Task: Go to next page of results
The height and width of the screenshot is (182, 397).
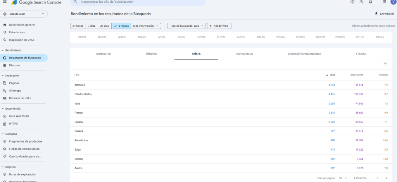Action: 385,178
